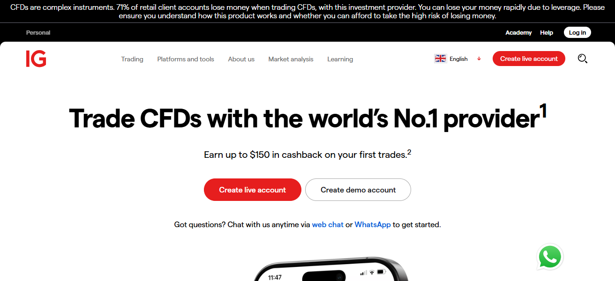Click the large red Create live account button

tap(253, 190)
